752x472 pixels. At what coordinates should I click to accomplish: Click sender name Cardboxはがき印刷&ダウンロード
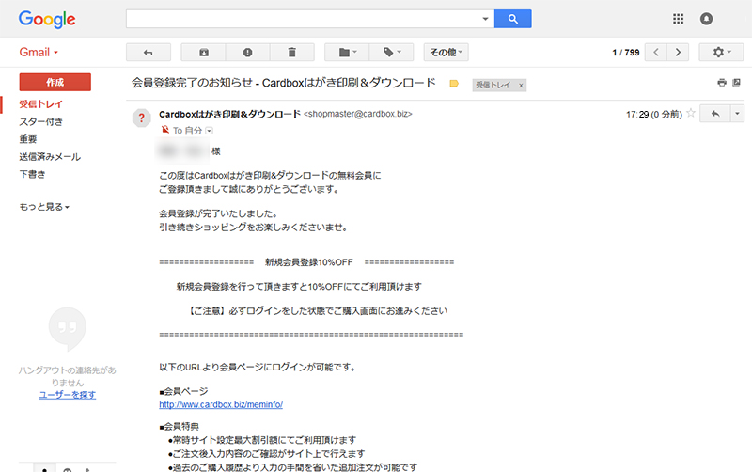[x=229, y=114]
